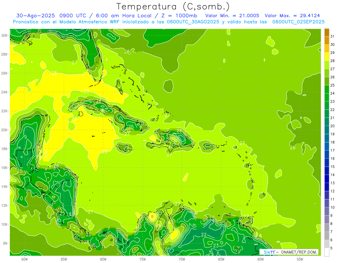Click the 21 value on the color scale
The image size is (340, 263).
pyautogui.click(x=333, y=118)
